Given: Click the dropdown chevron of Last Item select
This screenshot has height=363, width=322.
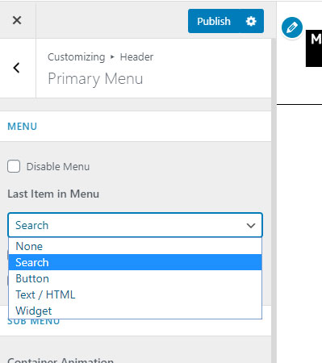Looking at the screenshot, I should pos(251,226).
